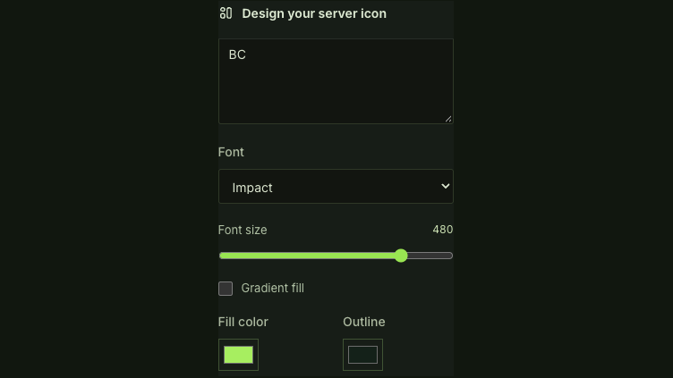
Task: Open the dark Outline color swatch
Action: coord(362,355)
